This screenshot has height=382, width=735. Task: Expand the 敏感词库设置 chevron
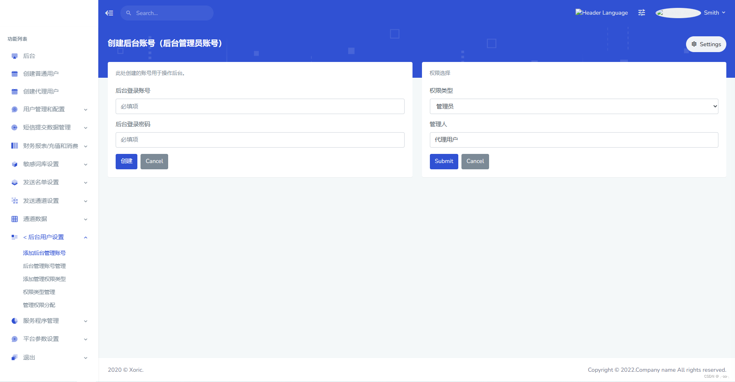pos(86,165)
